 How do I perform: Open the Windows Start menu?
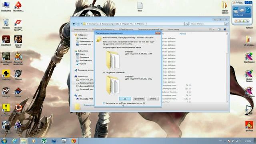pyautogui.click(x=4, y=141)
